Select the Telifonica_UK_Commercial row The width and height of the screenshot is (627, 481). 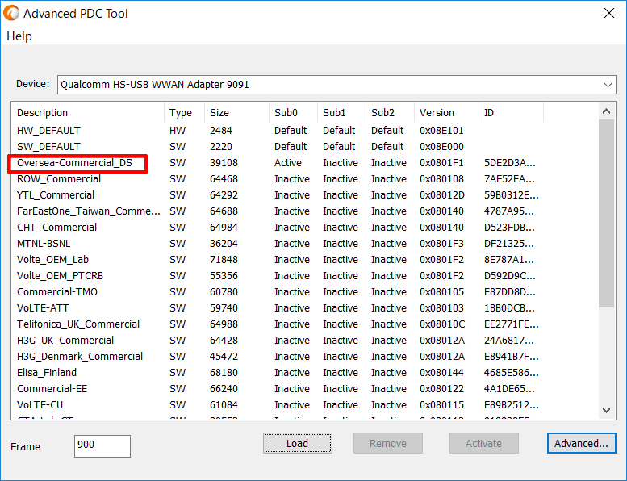(x=78, y=324)
